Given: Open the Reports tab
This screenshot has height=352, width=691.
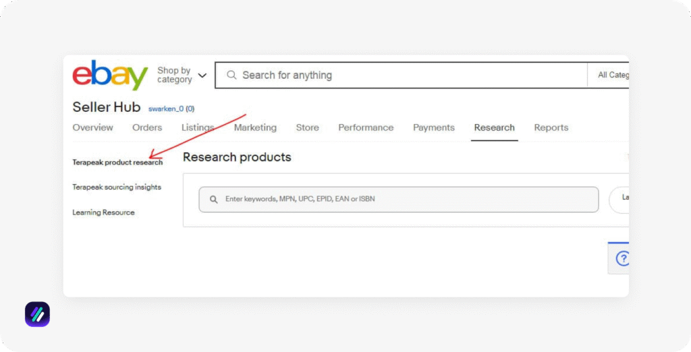Looking at the screenshot, I should pyautogui.click(x=551, y=127).
